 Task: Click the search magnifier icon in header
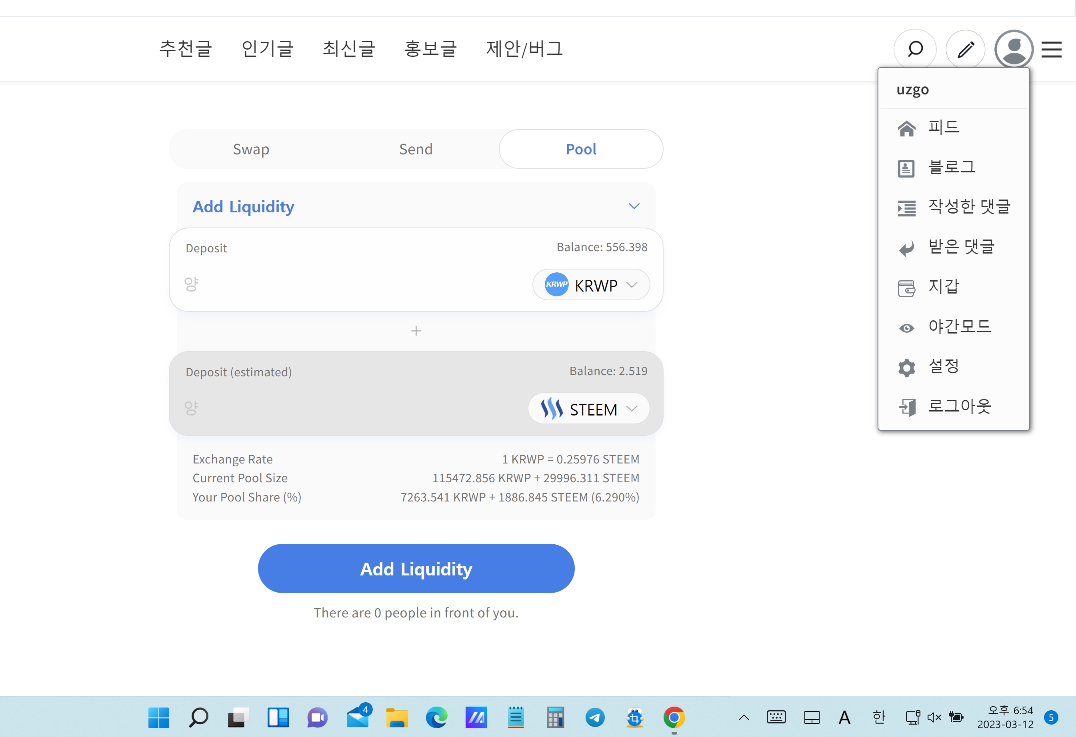click(915, 49)
